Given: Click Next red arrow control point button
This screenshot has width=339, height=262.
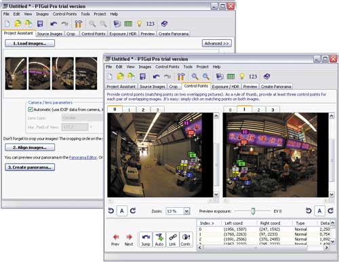Looking at the screenshot, I should 129,240.
